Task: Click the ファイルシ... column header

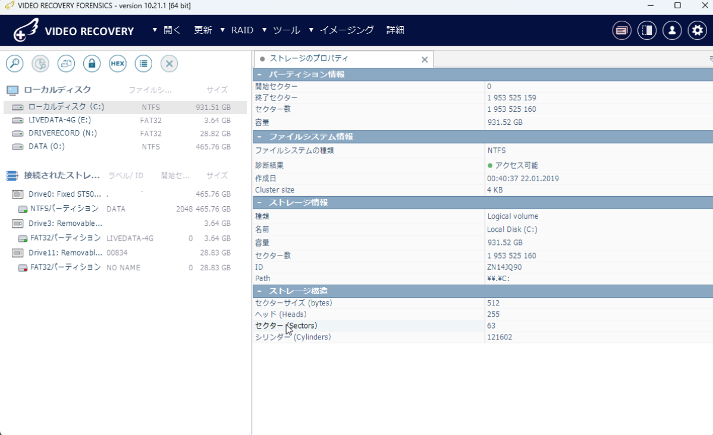Action: 150,90
